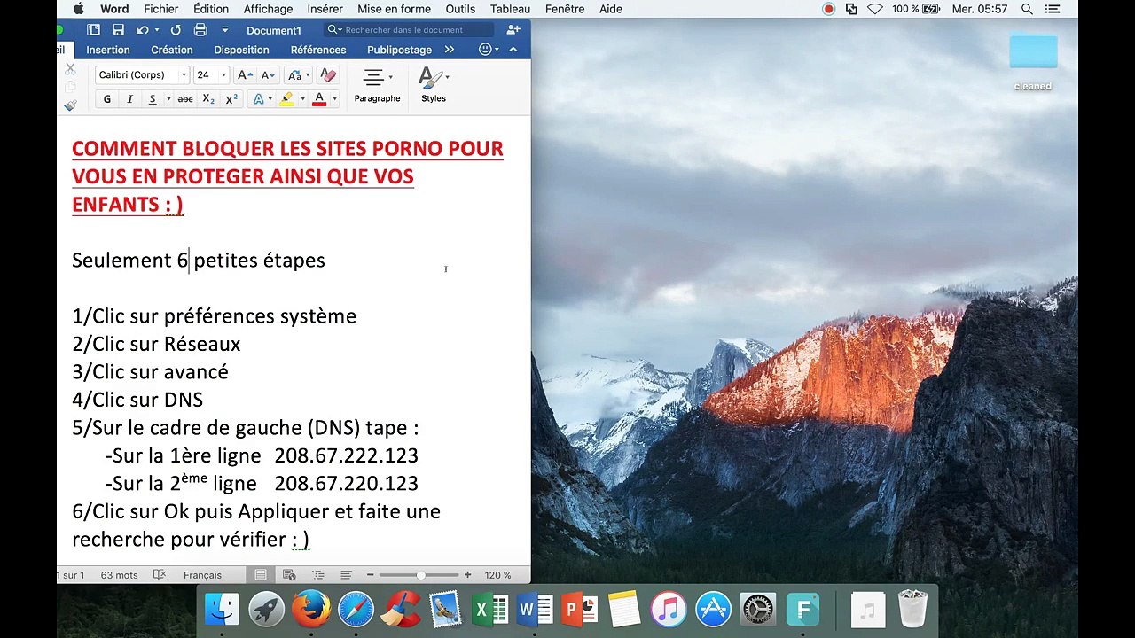The image size is (1135, 638).
Task: Expand highlight color dropdown arrow
Action: click(x=302, y=99)
